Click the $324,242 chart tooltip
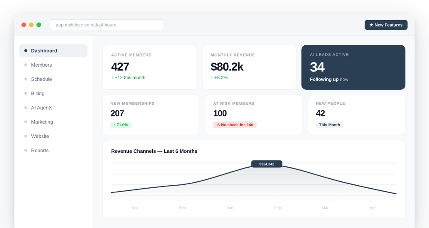 tap(266, 164)
